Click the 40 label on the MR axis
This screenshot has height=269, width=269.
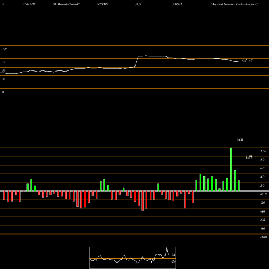click(263, 177)
